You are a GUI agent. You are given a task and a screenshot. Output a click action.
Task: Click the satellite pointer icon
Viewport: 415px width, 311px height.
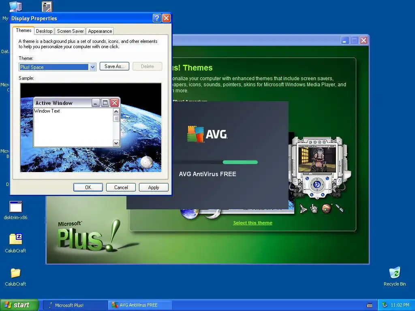pos(340,208)
